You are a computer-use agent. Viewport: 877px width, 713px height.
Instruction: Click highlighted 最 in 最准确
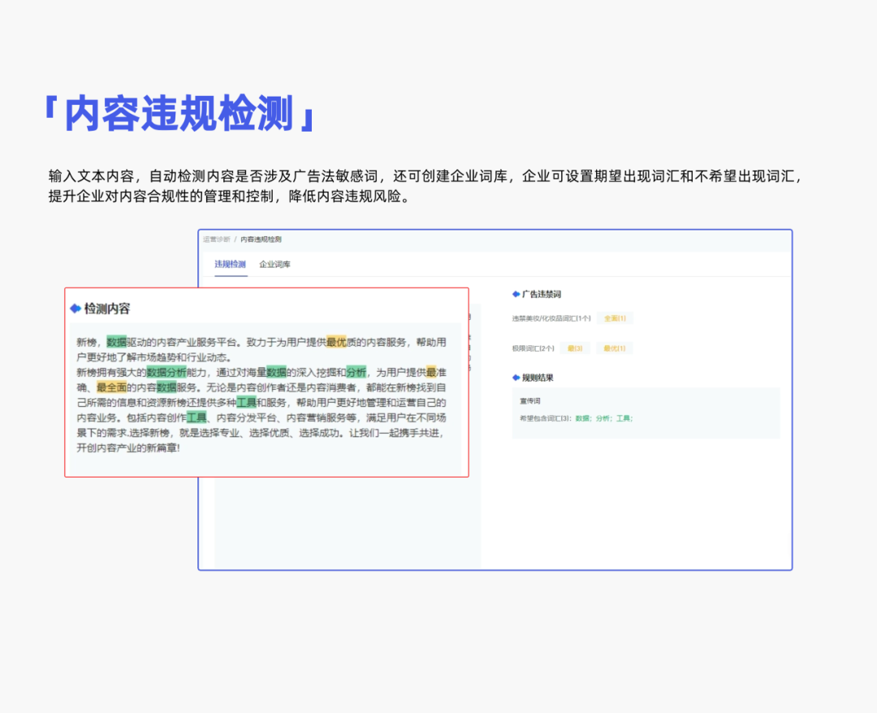coord(431,373)
